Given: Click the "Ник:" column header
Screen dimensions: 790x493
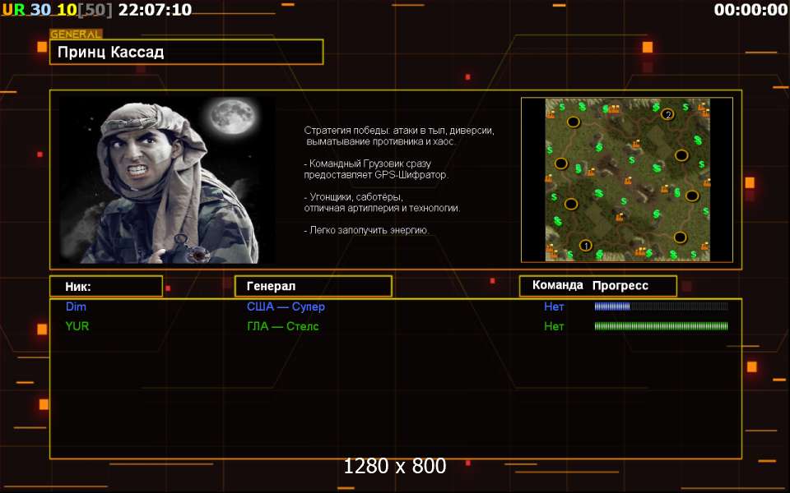Looking at the screenshot, I should [105, 286].
